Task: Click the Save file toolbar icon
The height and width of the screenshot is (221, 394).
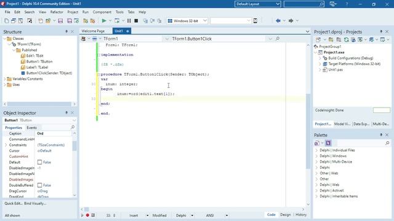Action: coord(60,21)
